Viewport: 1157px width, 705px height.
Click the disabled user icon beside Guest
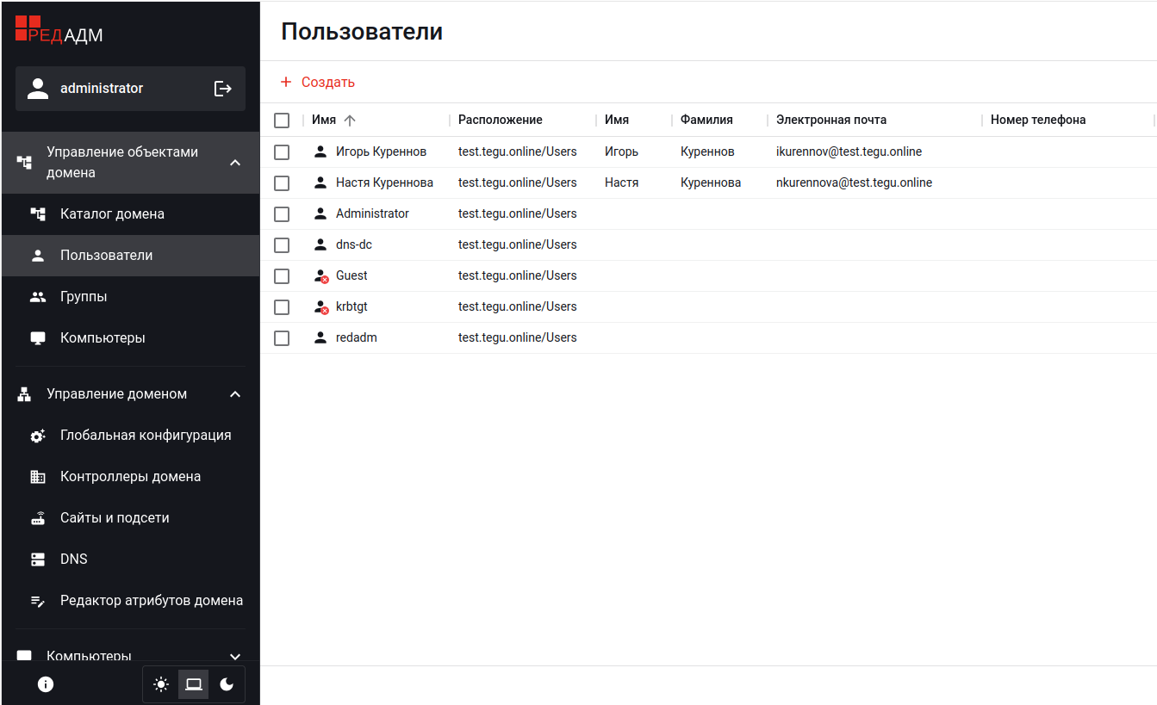[320, 276]
